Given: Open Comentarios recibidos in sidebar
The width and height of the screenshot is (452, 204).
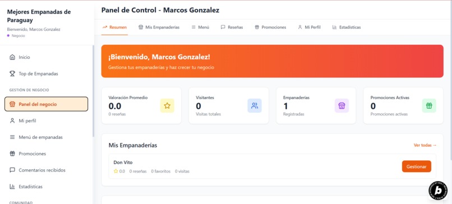Looking at the screenshot, I should [46, 170].
